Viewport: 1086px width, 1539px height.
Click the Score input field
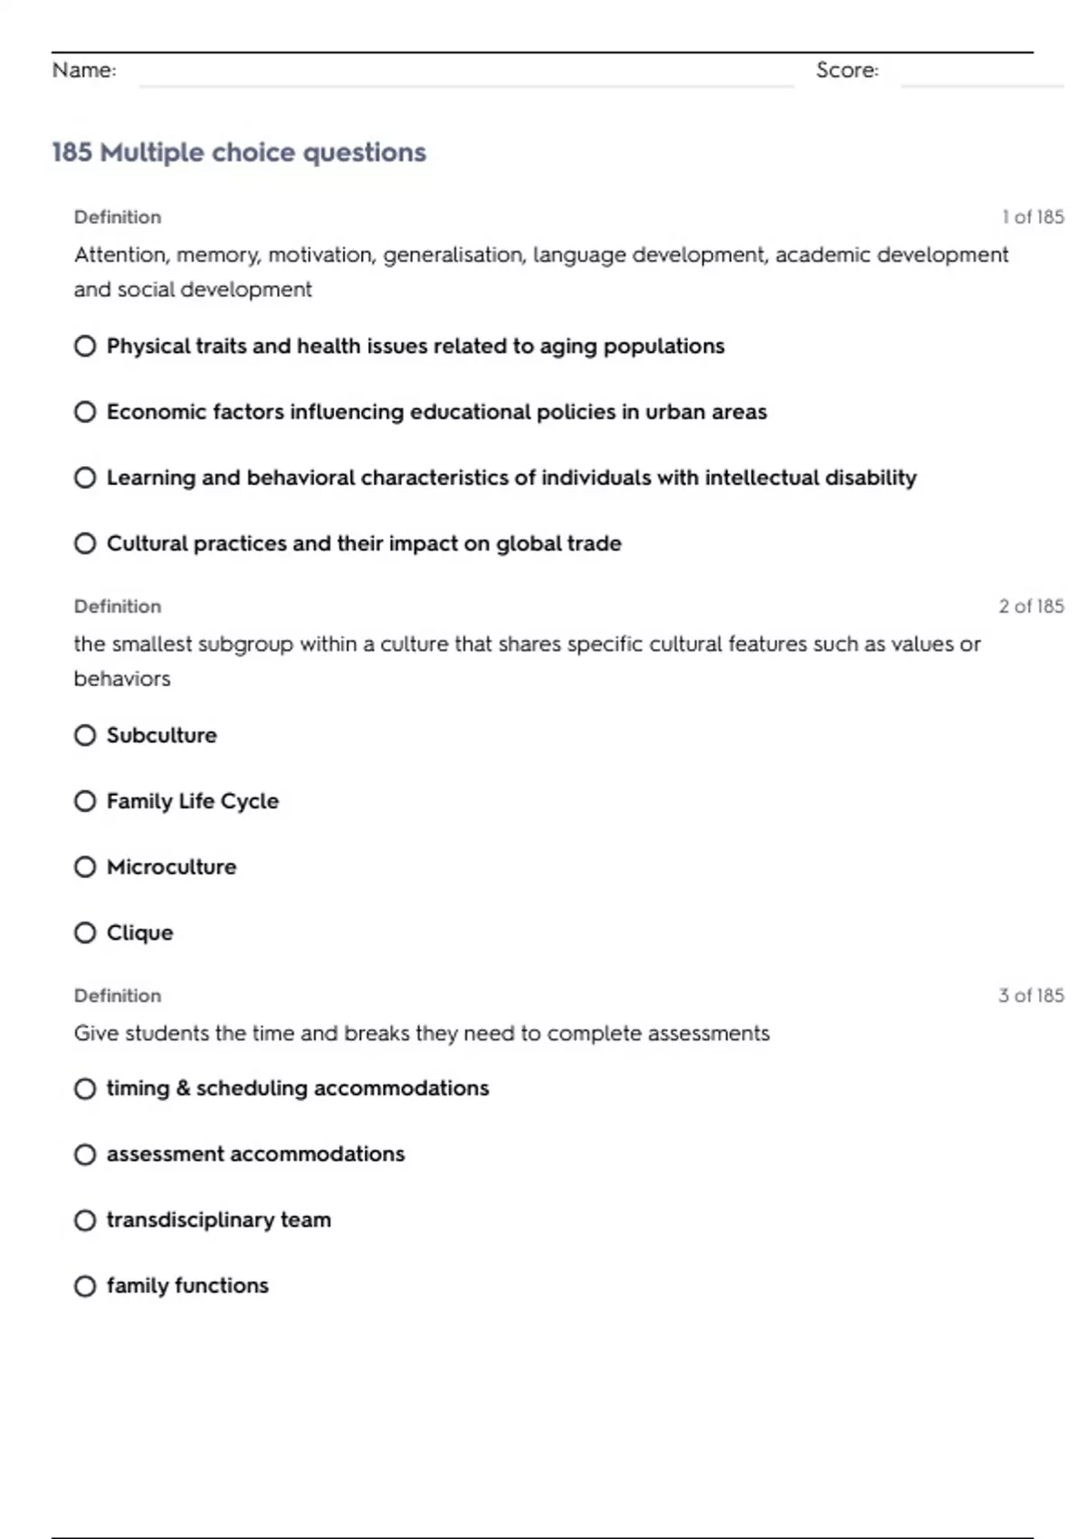pos(981,72)
